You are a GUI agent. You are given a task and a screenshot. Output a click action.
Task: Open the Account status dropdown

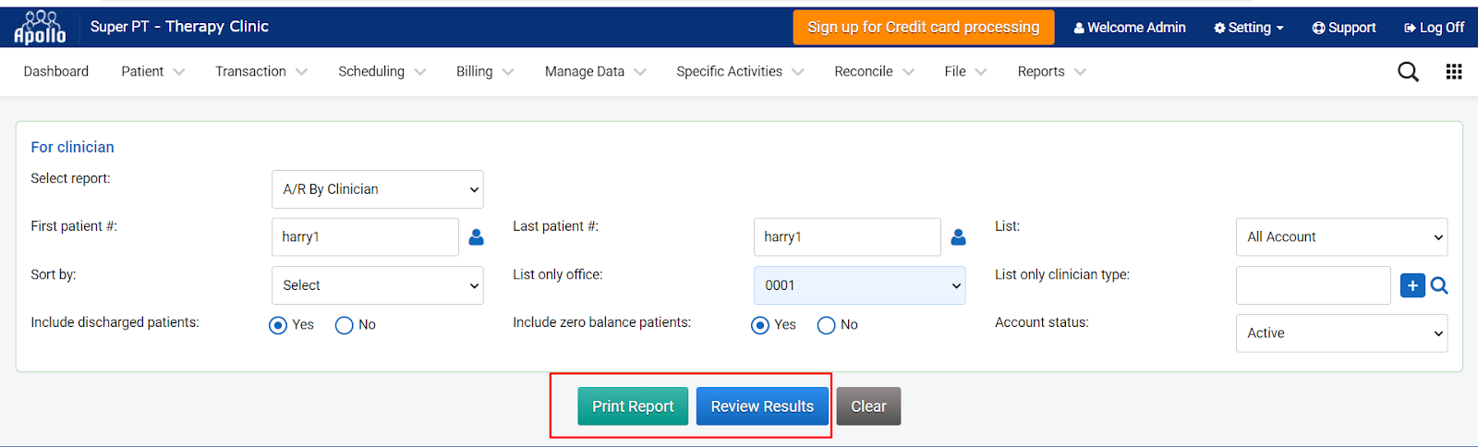[1342, 333]
